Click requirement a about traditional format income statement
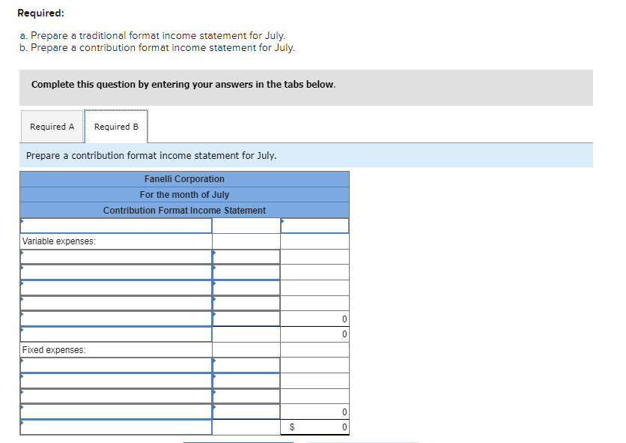 [x=153, y=35]
